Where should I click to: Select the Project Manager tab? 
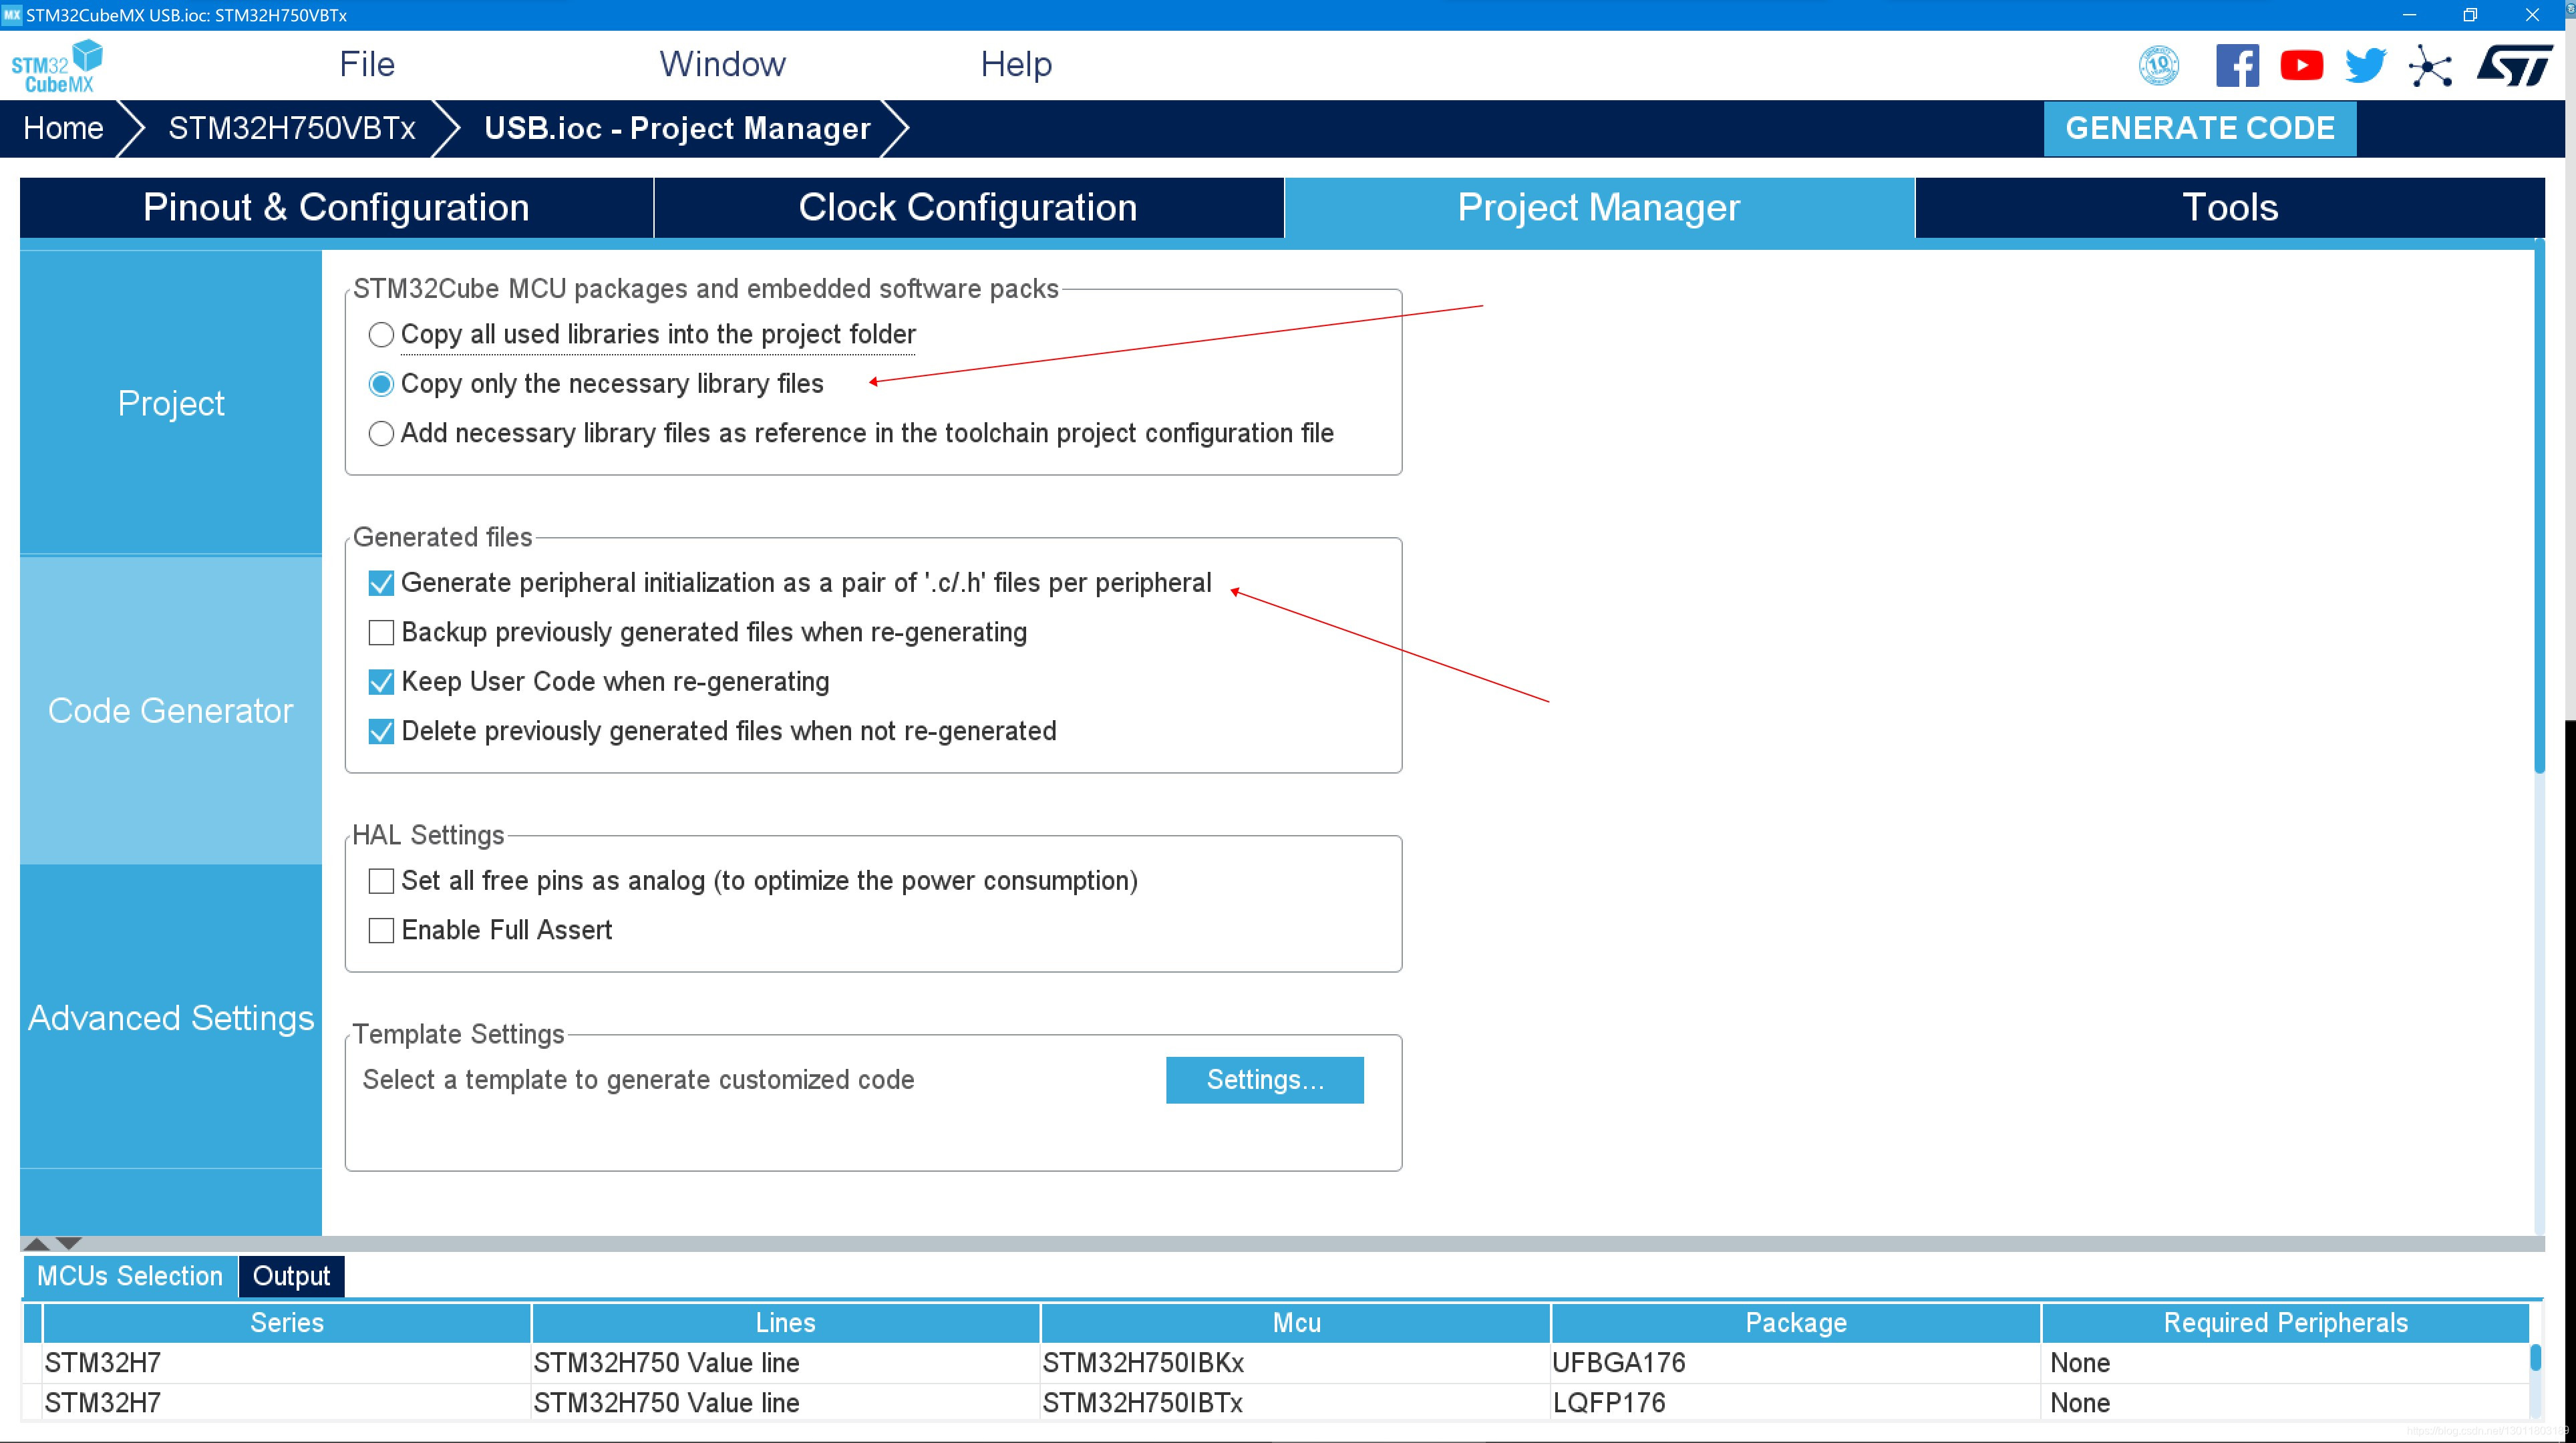pos(1599,208)
